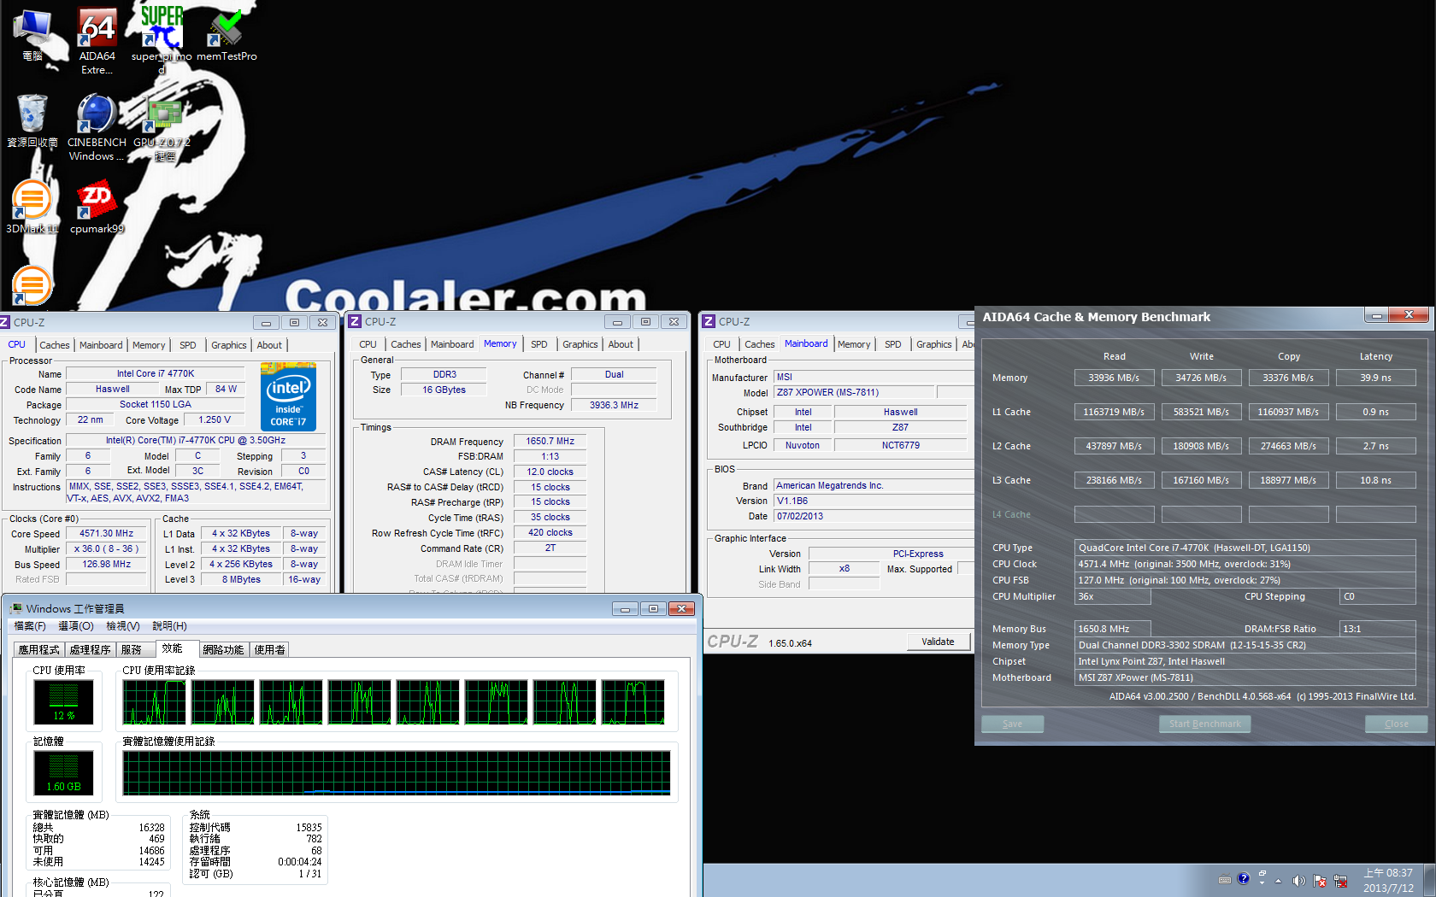Click the Z icon of the left CPU-Z window title bar
The width and height of the screenshot is (1436, 897).
4,322
